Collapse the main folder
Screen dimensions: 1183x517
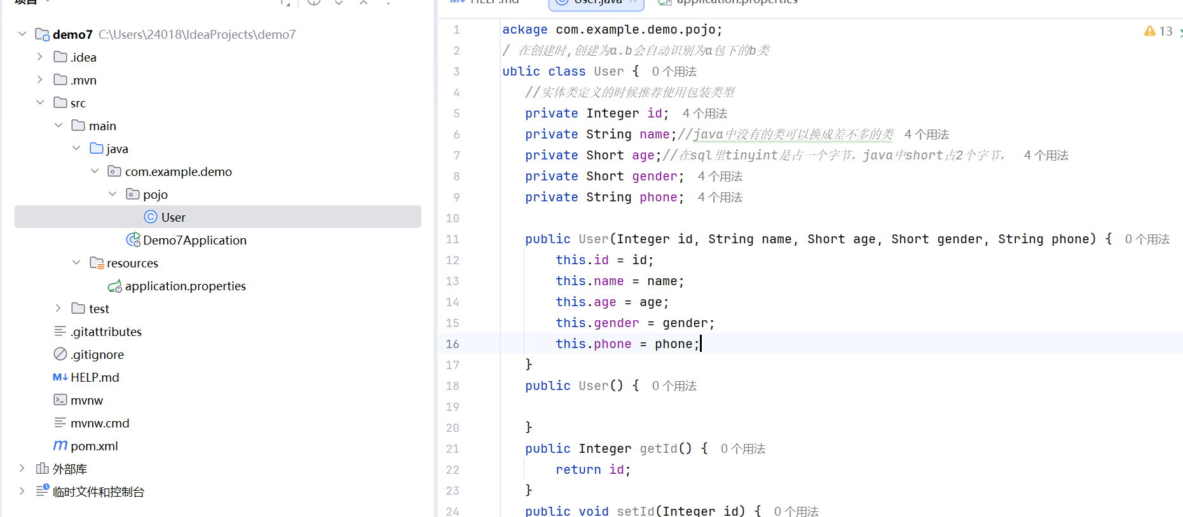click(58, 126)
